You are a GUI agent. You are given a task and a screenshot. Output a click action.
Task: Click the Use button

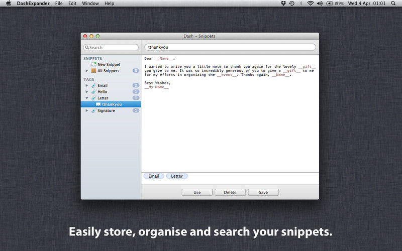[x=197, y=192]
